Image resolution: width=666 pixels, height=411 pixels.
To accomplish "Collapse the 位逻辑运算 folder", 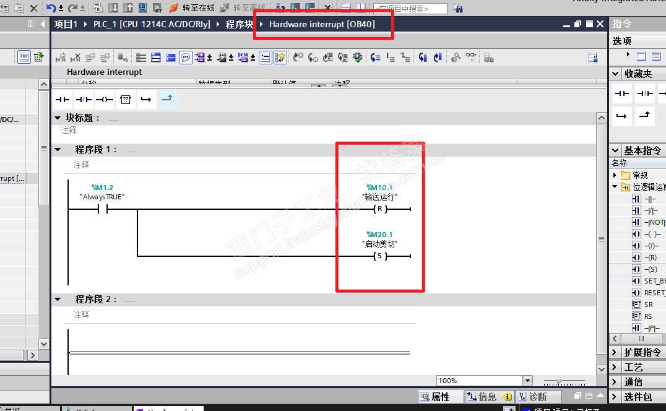I will pos(615,186).
